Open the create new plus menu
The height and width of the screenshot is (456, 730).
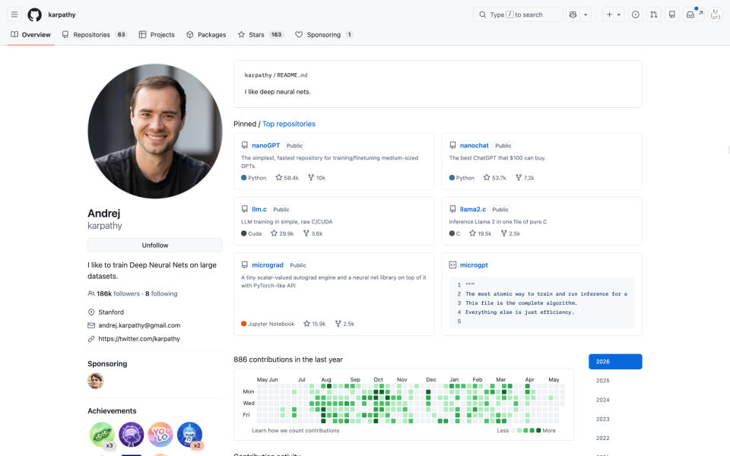tap(613, 14)
